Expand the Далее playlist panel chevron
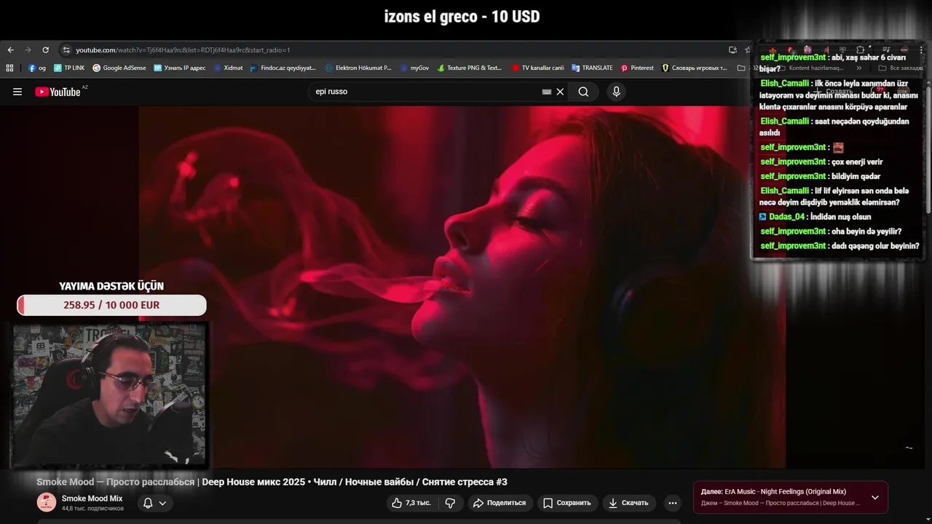Image resolution: width=932 pixels, height=524 pixels. (x=875, y=498)
